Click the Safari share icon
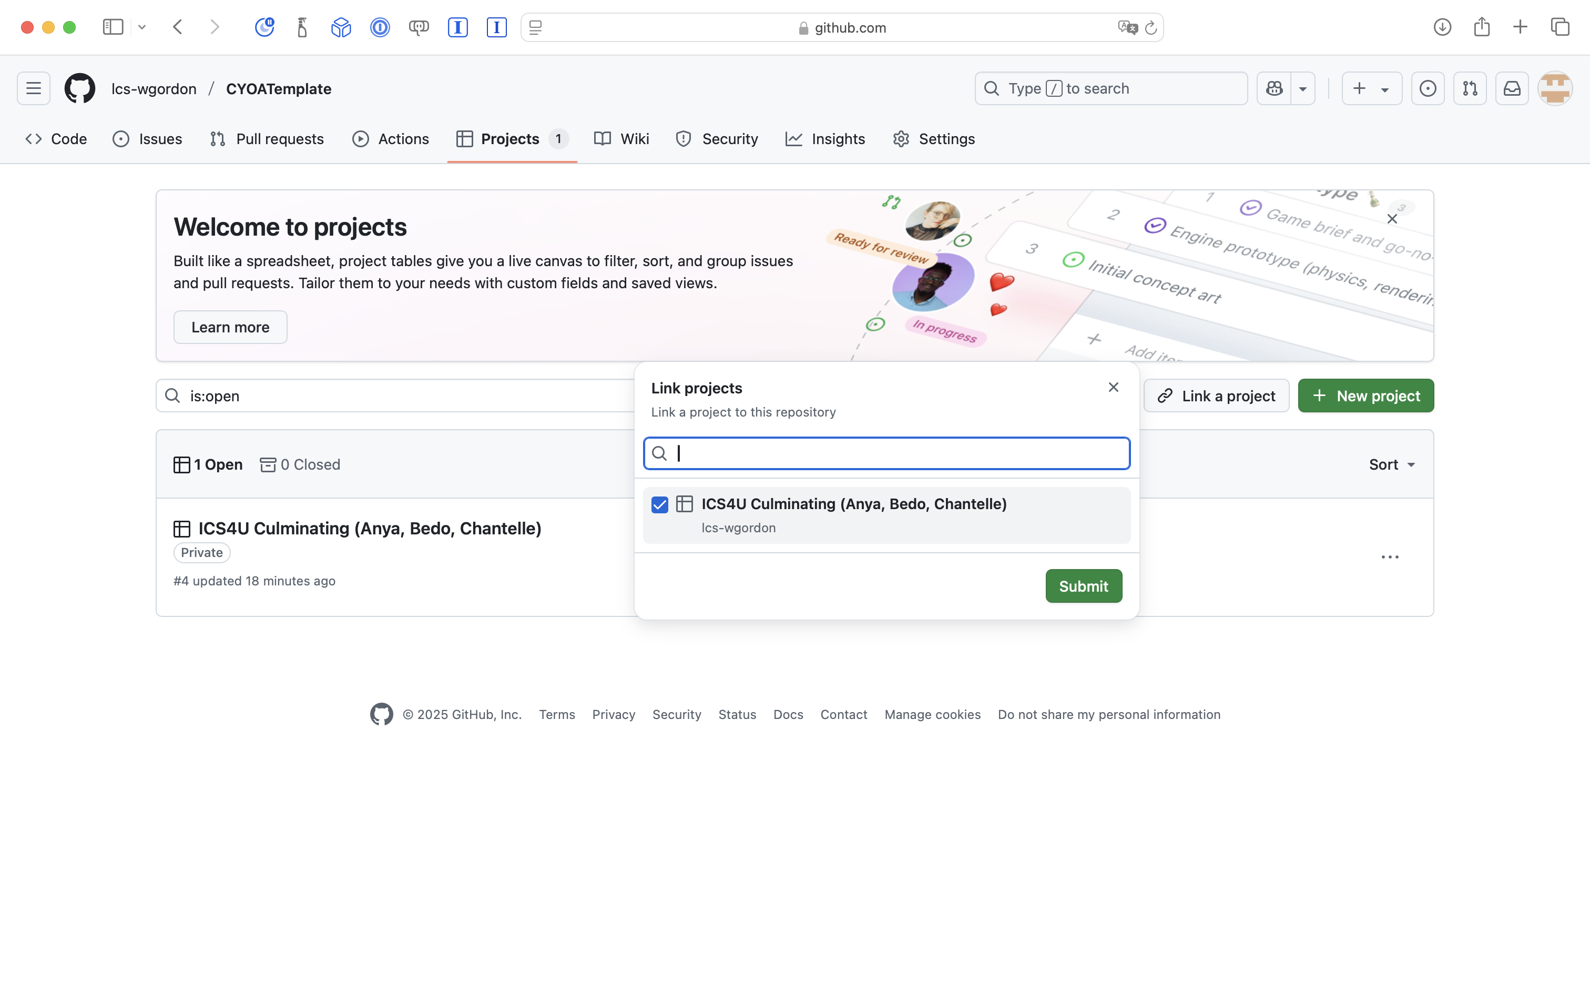This screenshot has width=1590, height=993. [x=1481, y=27]
